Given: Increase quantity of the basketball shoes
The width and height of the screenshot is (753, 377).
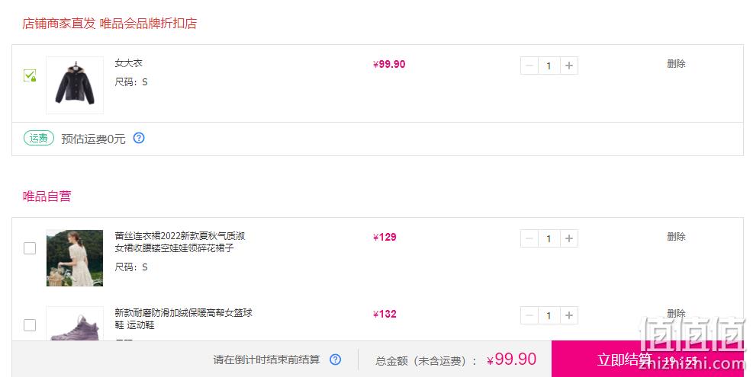Looking at the screenshot, I should pyautogui.click(x=569, y=315).
